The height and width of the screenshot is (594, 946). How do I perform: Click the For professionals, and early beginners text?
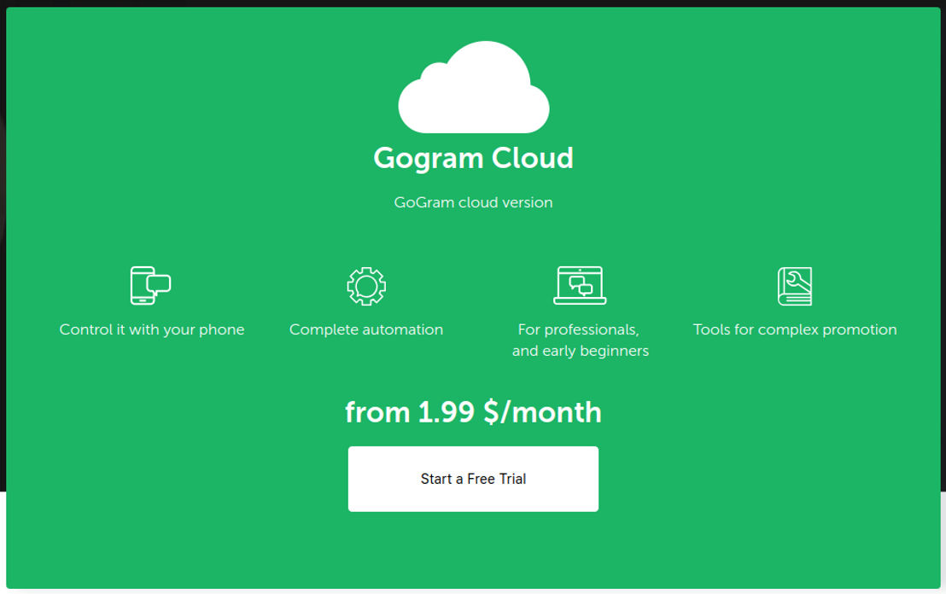point(581,341)
